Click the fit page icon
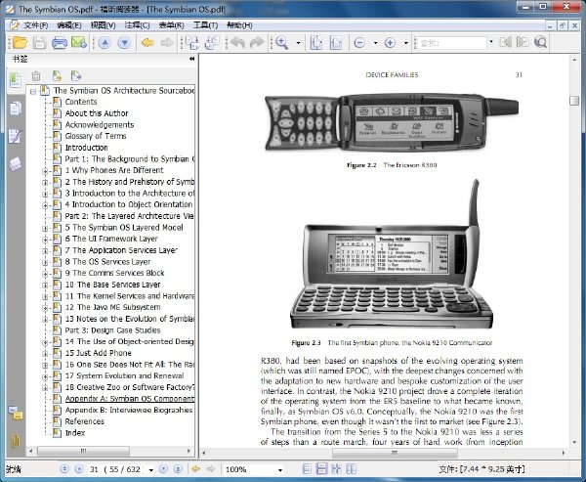 pos(316,43)
